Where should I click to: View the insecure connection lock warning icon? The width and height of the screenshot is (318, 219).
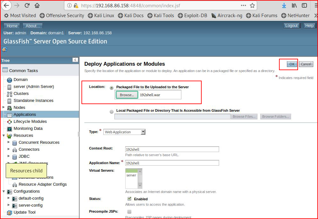[x=76, y=6]
